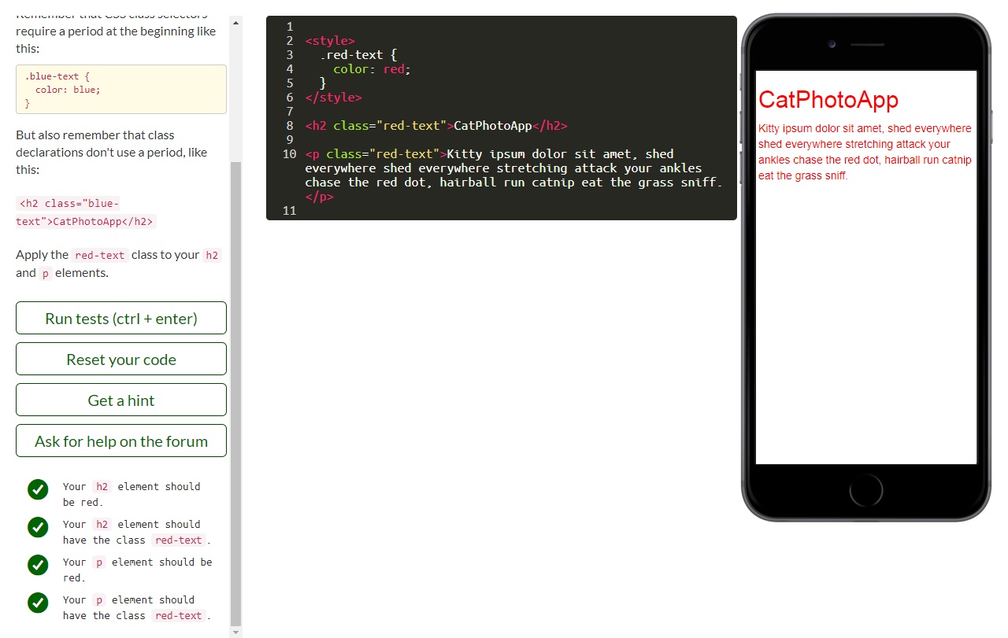This screenshot has width=1008, height=638.
Task: Run the tests
Action: pos(120,318)
